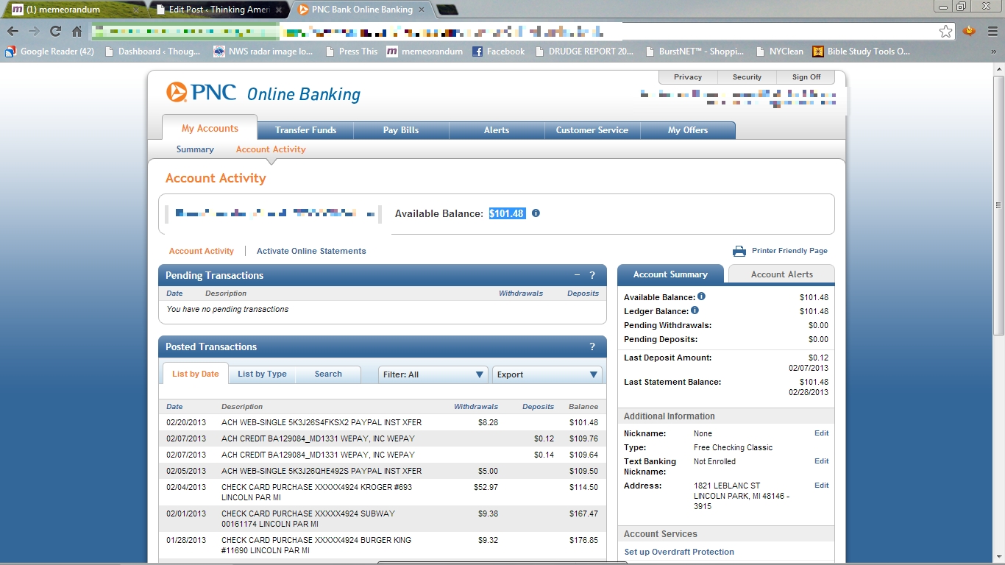Reload the page with the refresh icon
Image resolution: width=1005 pixels, height=565 pixels.
55,31
